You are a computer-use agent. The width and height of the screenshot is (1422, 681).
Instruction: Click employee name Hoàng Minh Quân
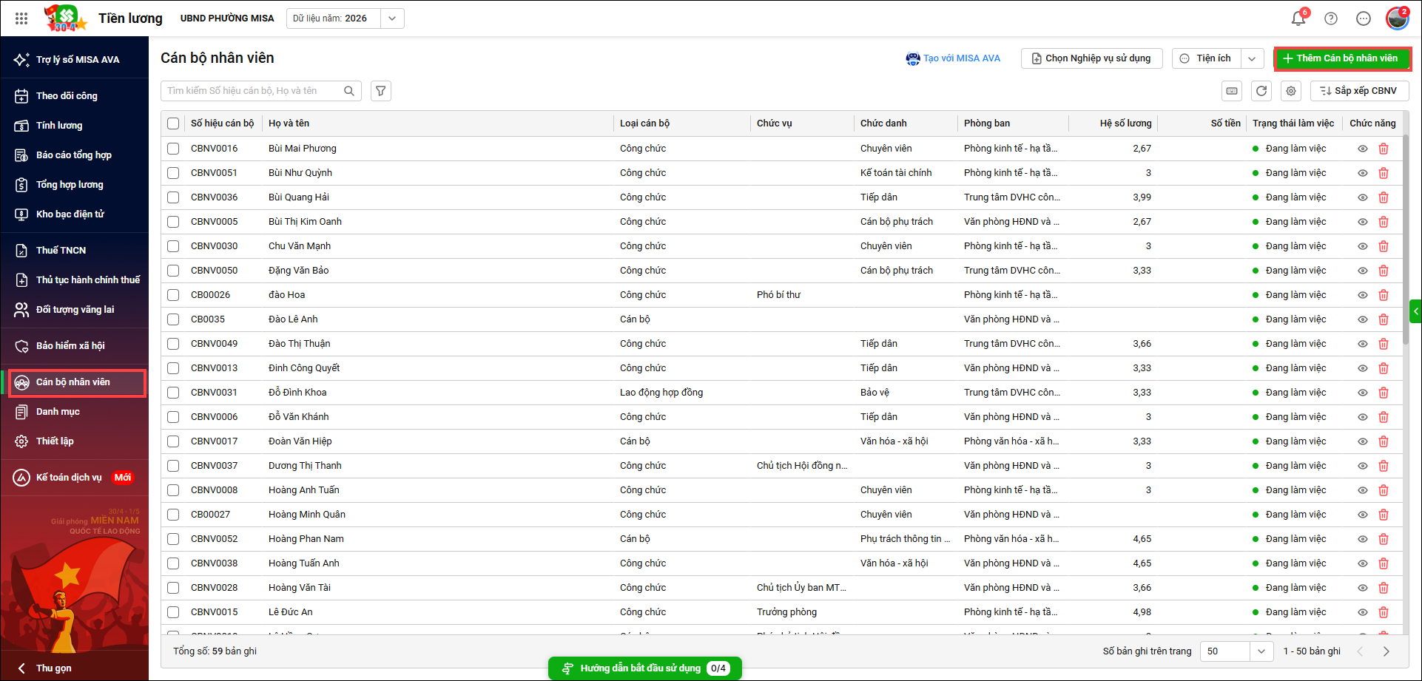pyautogui.click(x=307, y=515)
